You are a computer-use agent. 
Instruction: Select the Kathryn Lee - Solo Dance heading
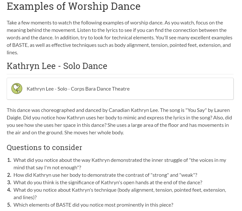(57, 66)
